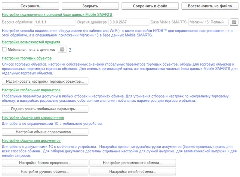Open the question mark help link
The width and height of the screenshot is (240, 177).
(70, 50)
